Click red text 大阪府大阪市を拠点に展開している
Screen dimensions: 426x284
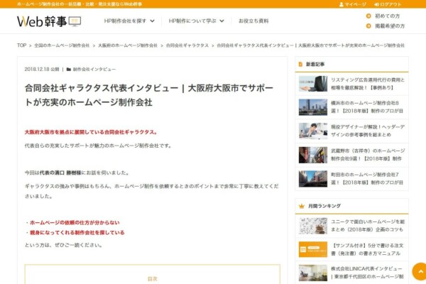[91, 132]
